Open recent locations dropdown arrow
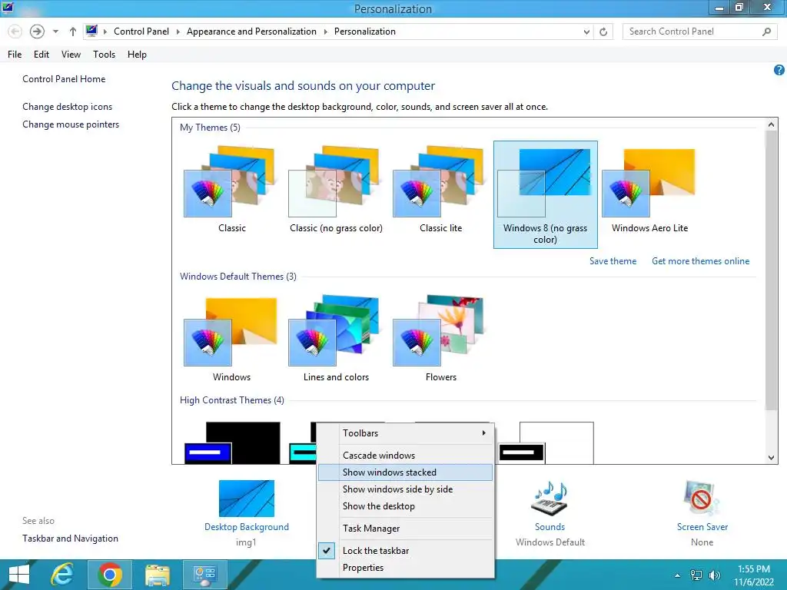Viewport: 787px width, 590px height. click(55, 31)
